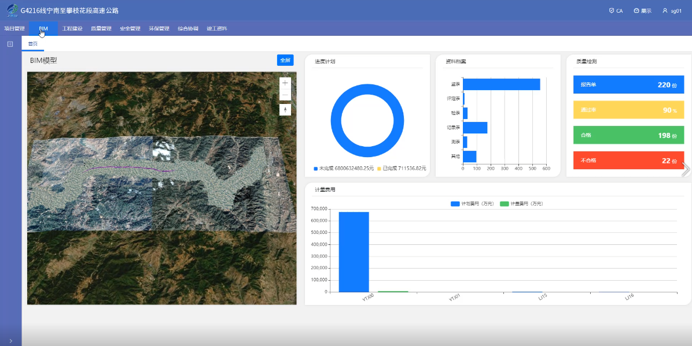The height and width of the screenshot is (346, 692).
Task: Click the 不合格 red quality card
Action: click(628, 160)
